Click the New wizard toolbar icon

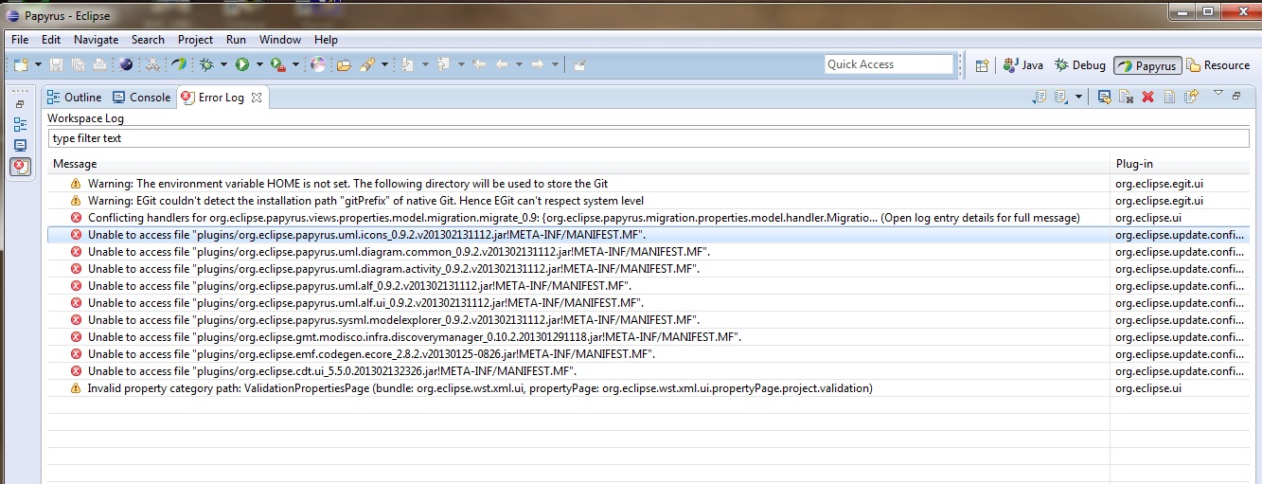click(22, 64)
